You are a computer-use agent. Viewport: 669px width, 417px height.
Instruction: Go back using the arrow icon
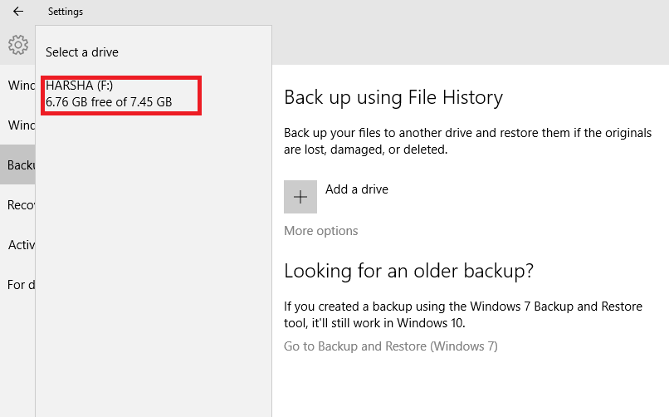pos(18,12)
